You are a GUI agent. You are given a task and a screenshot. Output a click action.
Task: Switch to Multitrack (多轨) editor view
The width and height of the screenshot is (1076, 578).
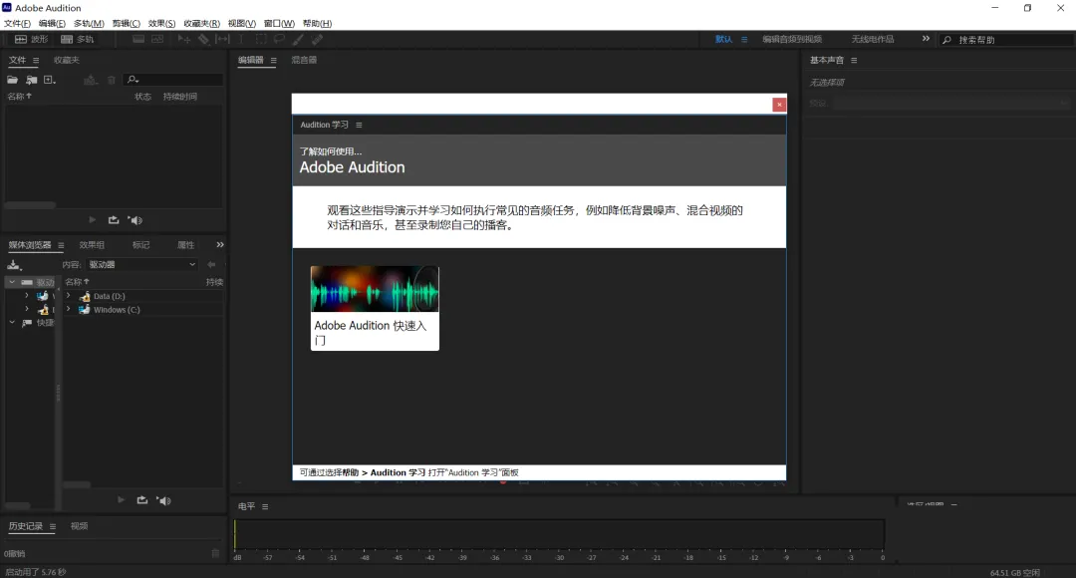click(77, 39)
